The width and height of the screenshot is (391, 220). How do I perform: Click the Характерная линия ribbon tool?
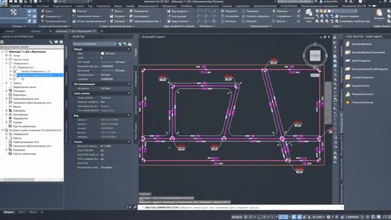pyautogui.click(x=87, y=16)
